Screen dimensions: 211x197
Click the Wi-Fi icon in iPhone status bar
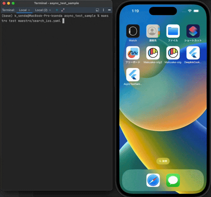coord(190,11)
